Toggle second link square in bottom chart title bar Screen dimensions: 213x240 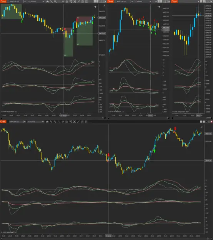[x=204, y=122]
